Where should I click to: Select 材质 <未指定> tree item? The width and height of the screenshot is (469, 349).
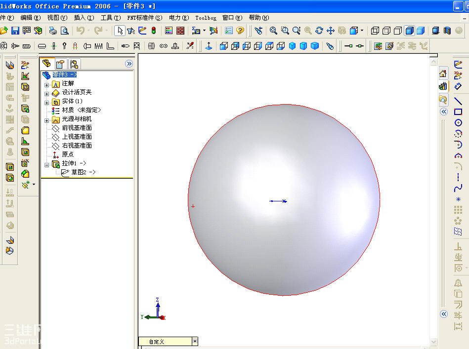click(82, 110)
